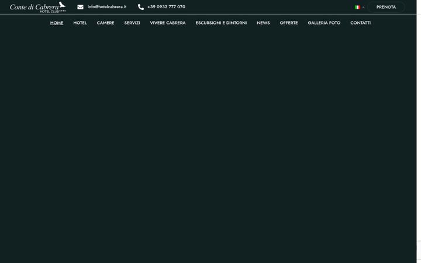Click the PRENOTA booking button

click(x=386, y=7)
